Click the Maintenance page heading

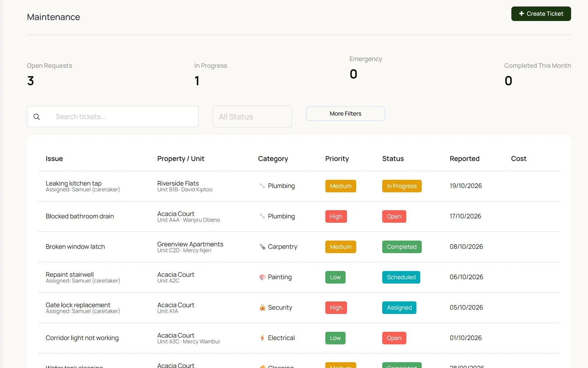click(x=54, y=17)
